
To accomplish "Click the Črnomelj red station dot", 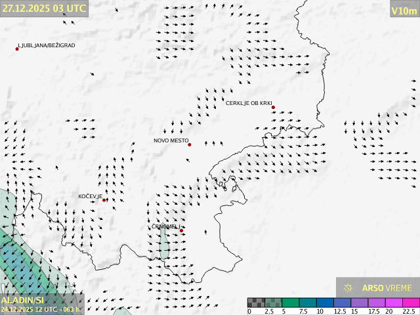I will click(182, 230).
